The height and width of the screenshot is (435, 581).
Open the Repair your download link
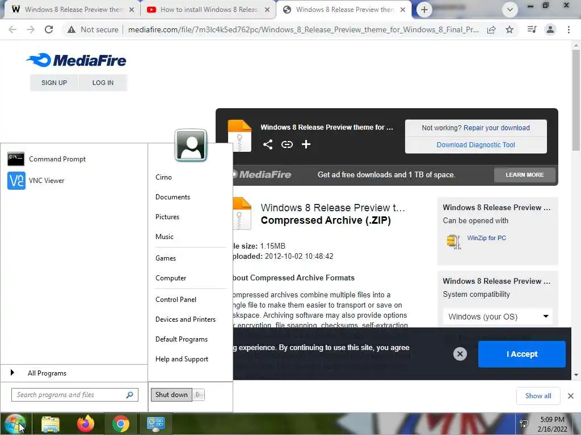point(496,128)
